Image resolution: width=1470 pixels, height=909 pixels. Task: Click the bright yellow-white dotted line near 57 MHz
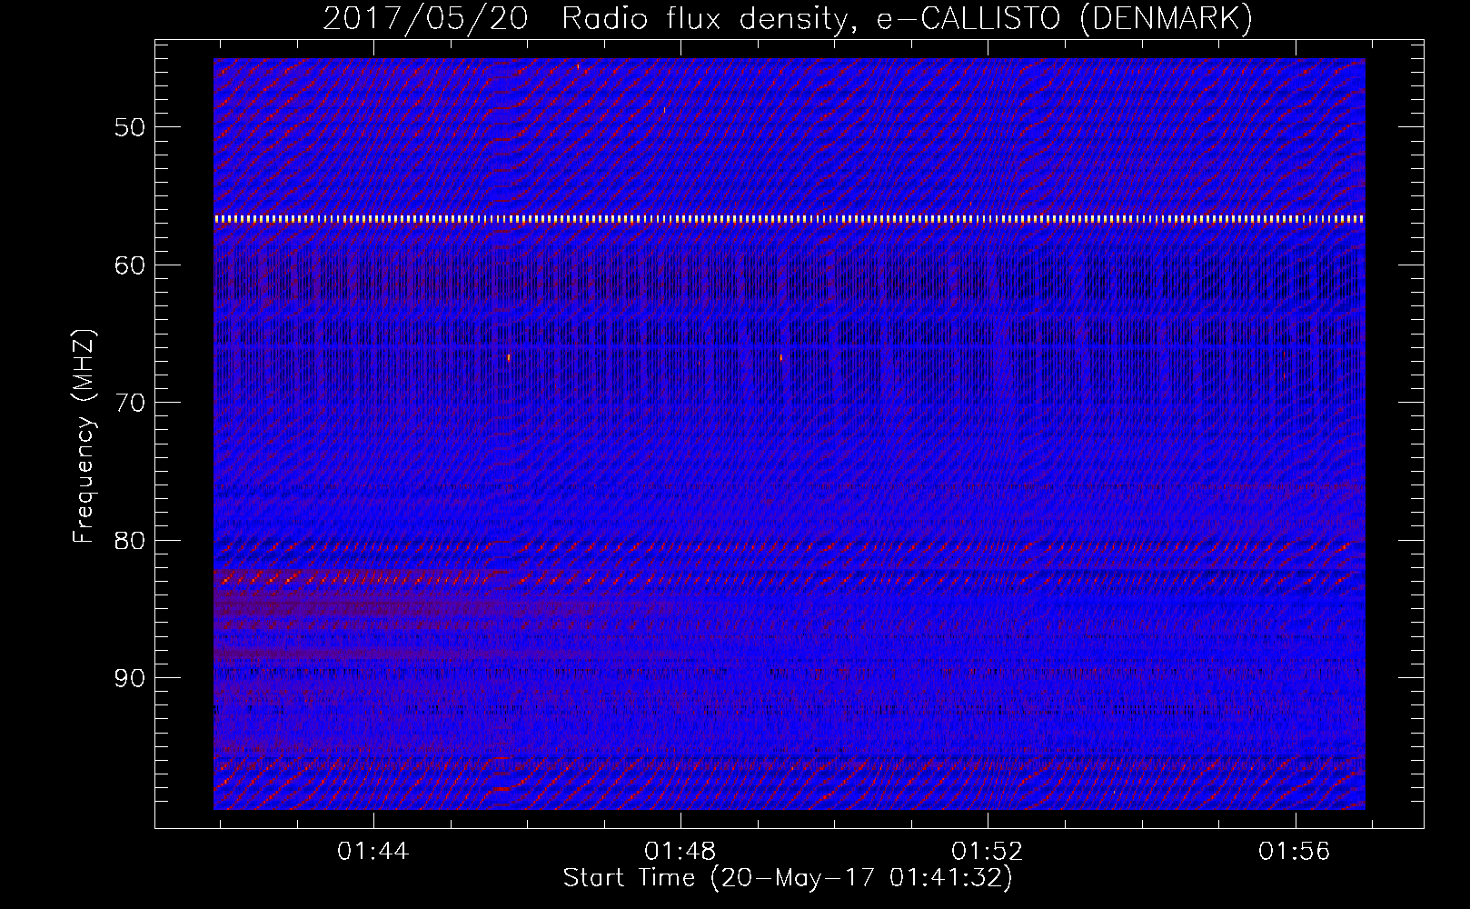[x=790, y=219]
